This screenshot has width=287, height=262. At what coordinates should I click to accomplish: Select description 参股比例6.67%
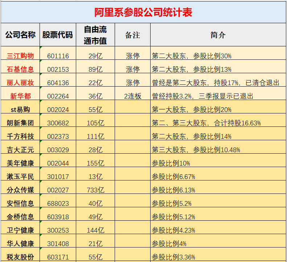[218, 174]
